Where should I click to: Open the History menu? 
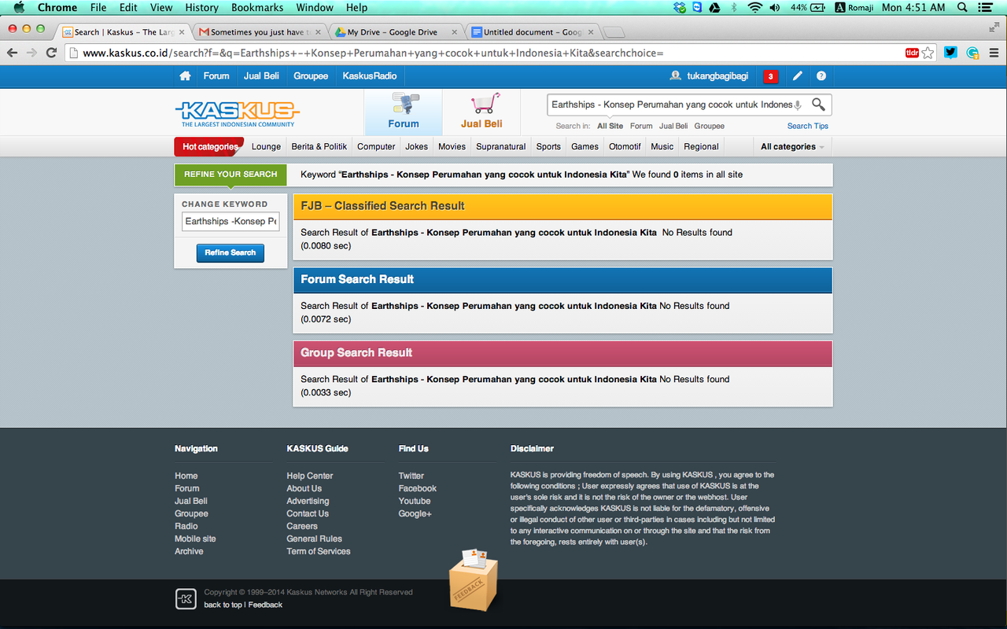point(201,7)
